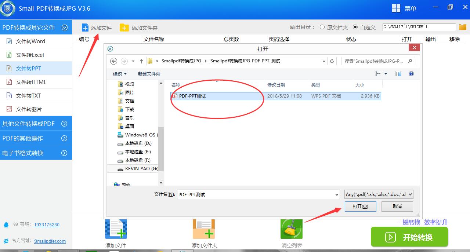The image size is (470, 252).
Task: Click the 打开(O) button
Action: pyautogui.click(x=360, y=206)
